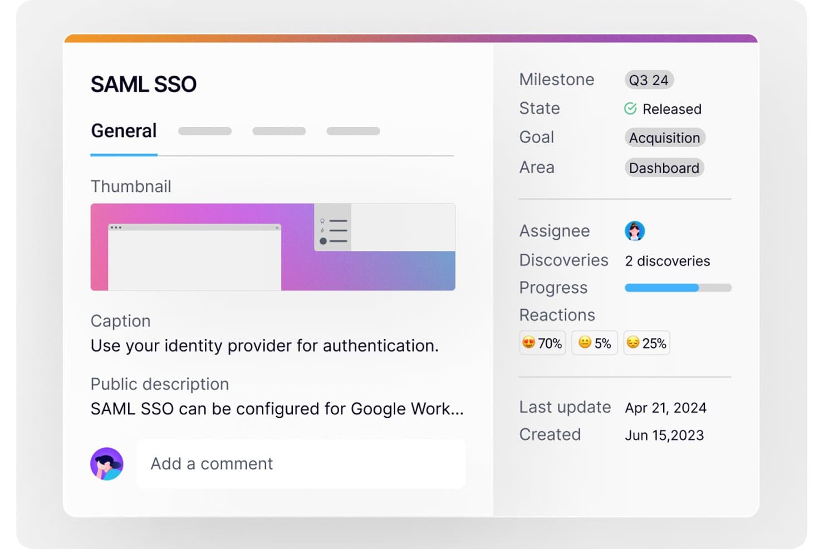The width and height of the screenshot is (824, 549).
Task: Select the General tab
Action: 124,131
